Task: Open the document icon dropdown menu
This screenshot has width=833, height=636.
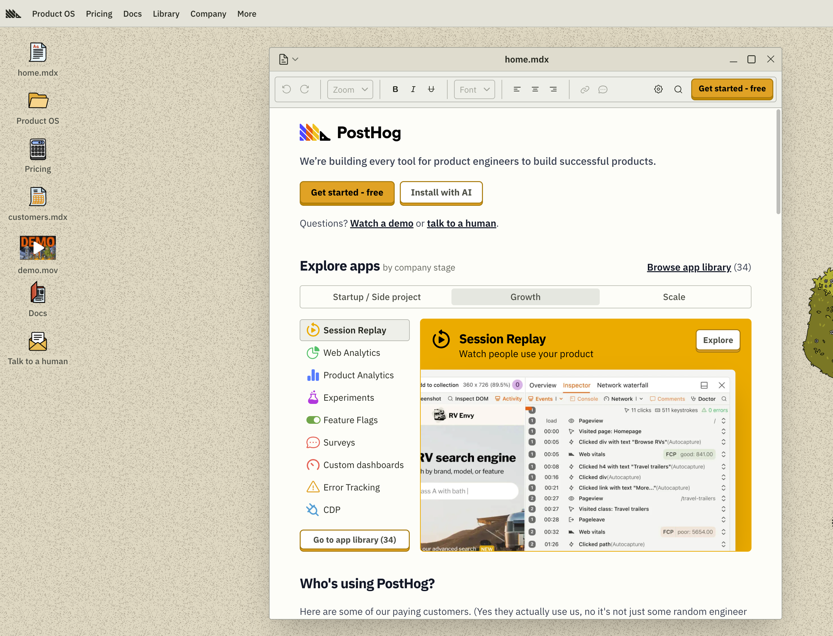Action: pyautogui.click(x=288, y=59)
